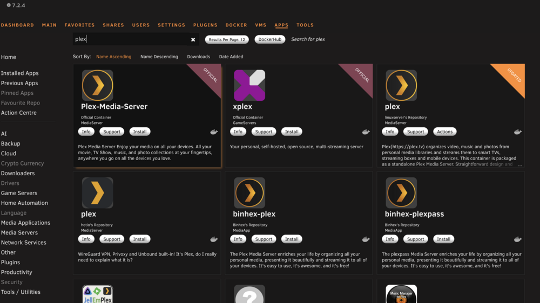Open Previous Apps in sidebar
This screenshot has width=540, height=303.
tap(19, 83)
